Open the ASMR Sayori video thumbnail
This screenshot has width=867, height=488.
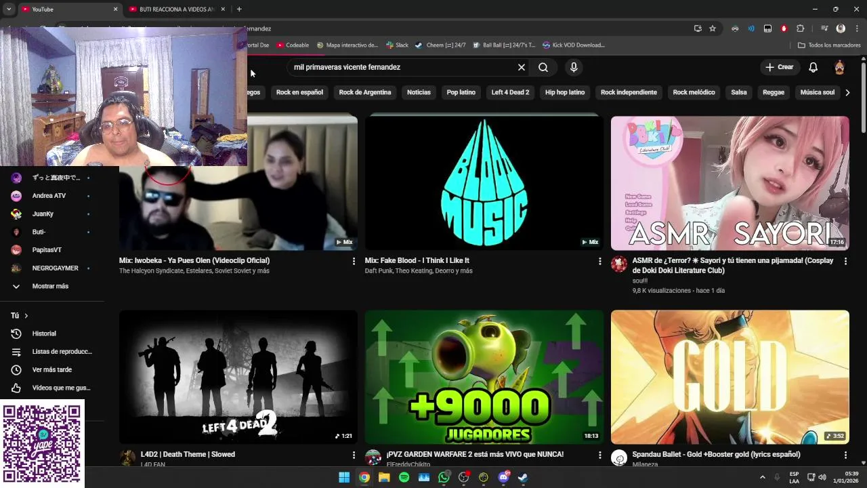(729, 182)
